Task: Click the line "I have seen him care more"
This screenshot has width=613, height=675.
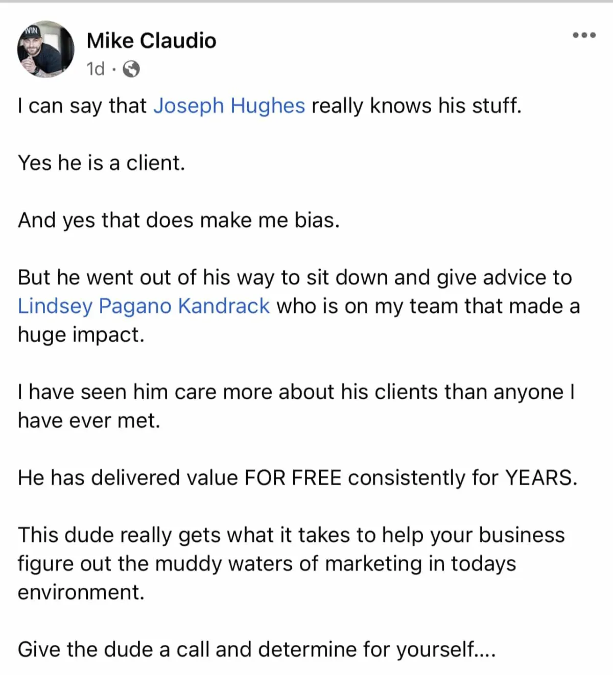Action: pos(296,392)
